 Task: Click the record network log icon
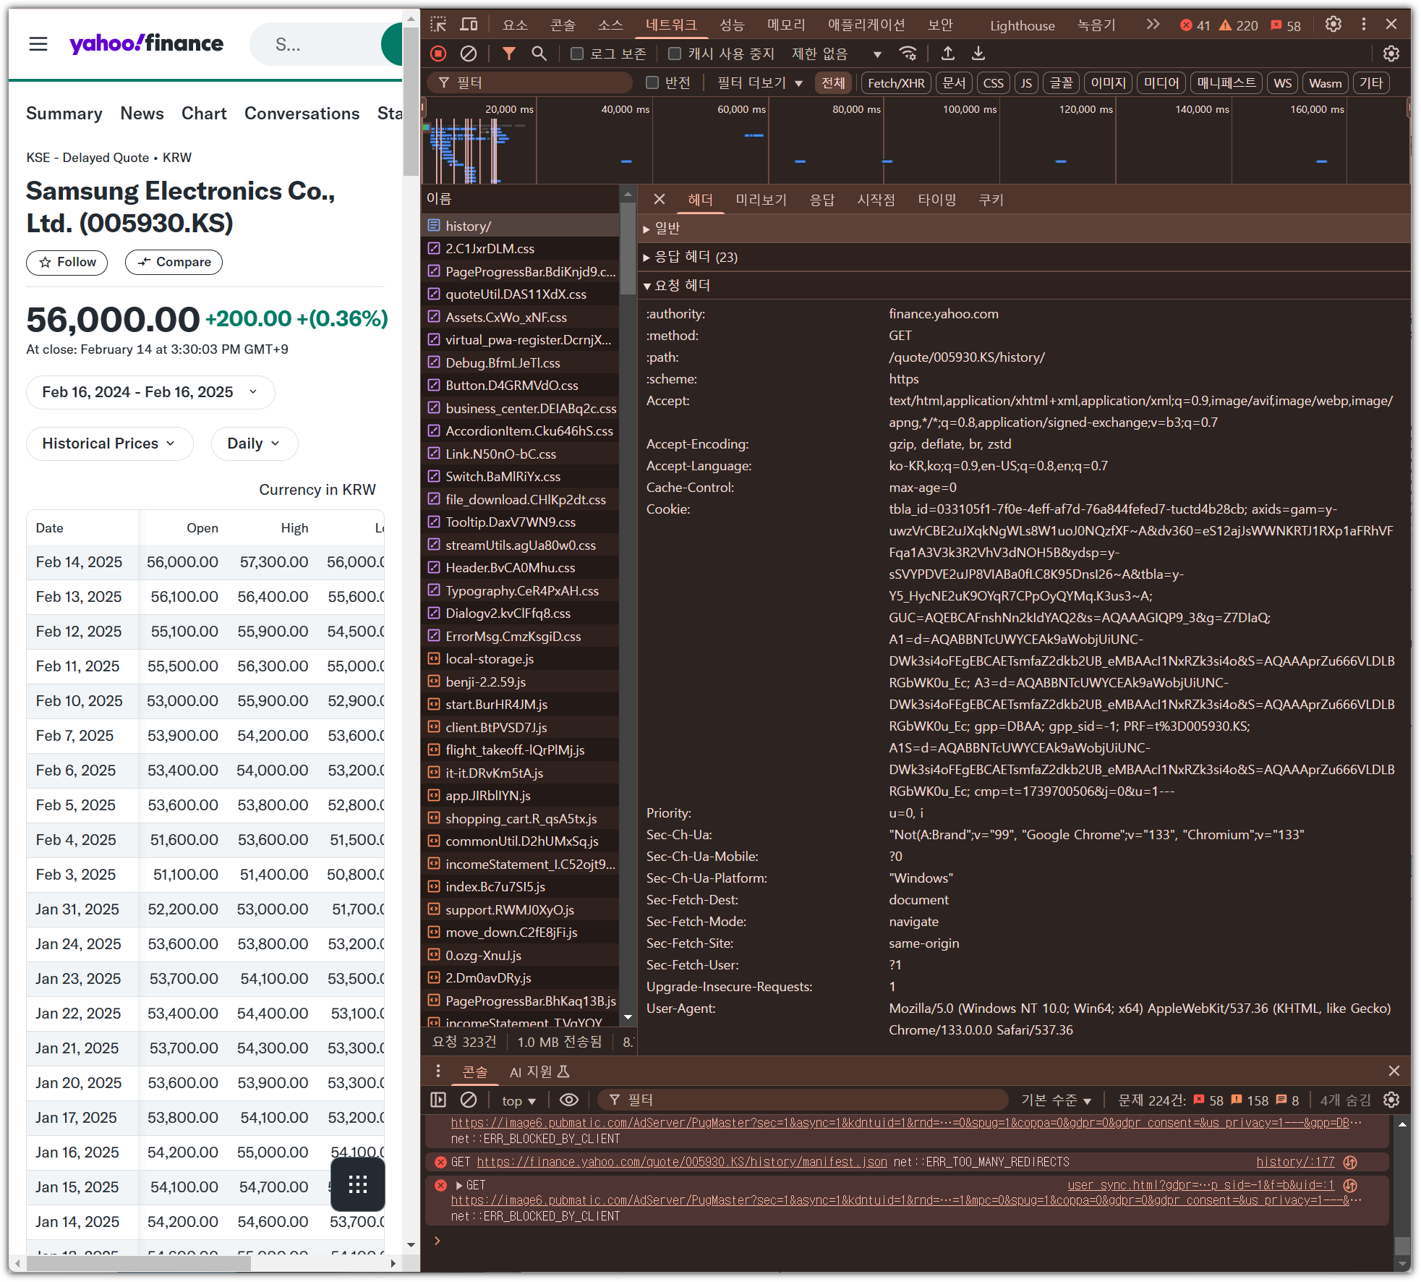(438, 54)
